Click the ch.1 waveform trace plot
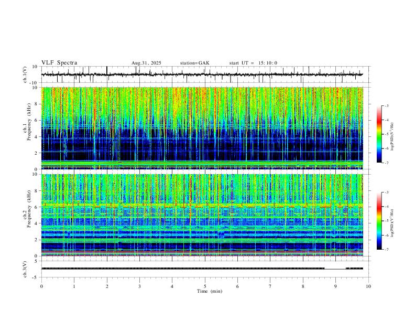 pyautogui.click(x=202, y=74)
